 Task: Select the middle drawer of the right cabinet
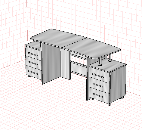(x=99, y=85)
